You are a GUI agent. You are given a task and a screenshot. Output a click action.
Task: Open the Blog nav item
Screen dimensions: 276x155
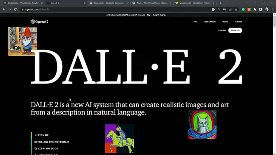225,22
